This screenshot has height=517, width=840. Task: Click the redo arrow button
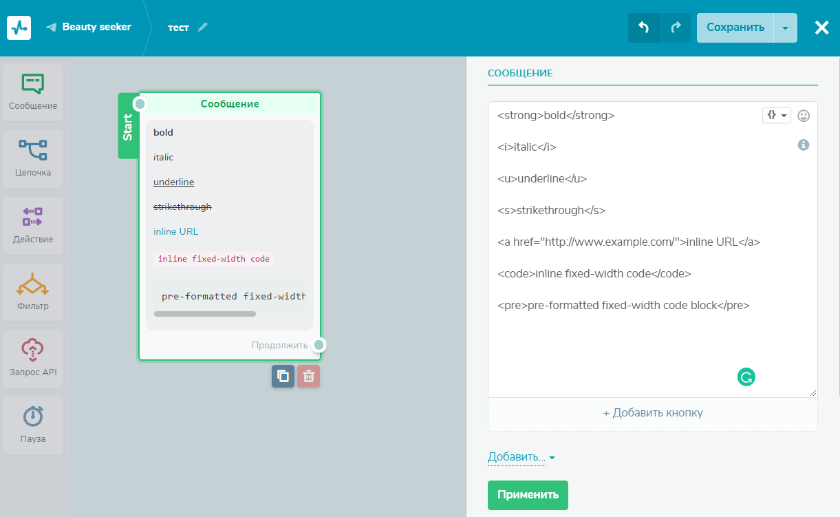click(676, 28)
